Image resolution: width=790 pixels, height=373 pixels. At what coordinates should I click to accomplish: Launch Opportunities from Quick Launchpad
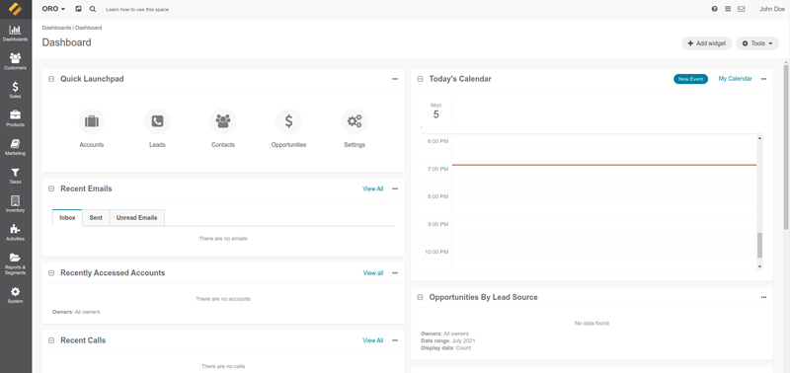pyautogui.click(x=288, y=128)
